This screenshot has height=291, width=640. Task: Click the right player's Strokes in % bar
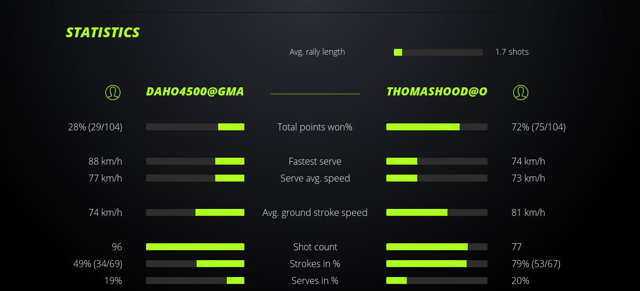coord(437,264)
